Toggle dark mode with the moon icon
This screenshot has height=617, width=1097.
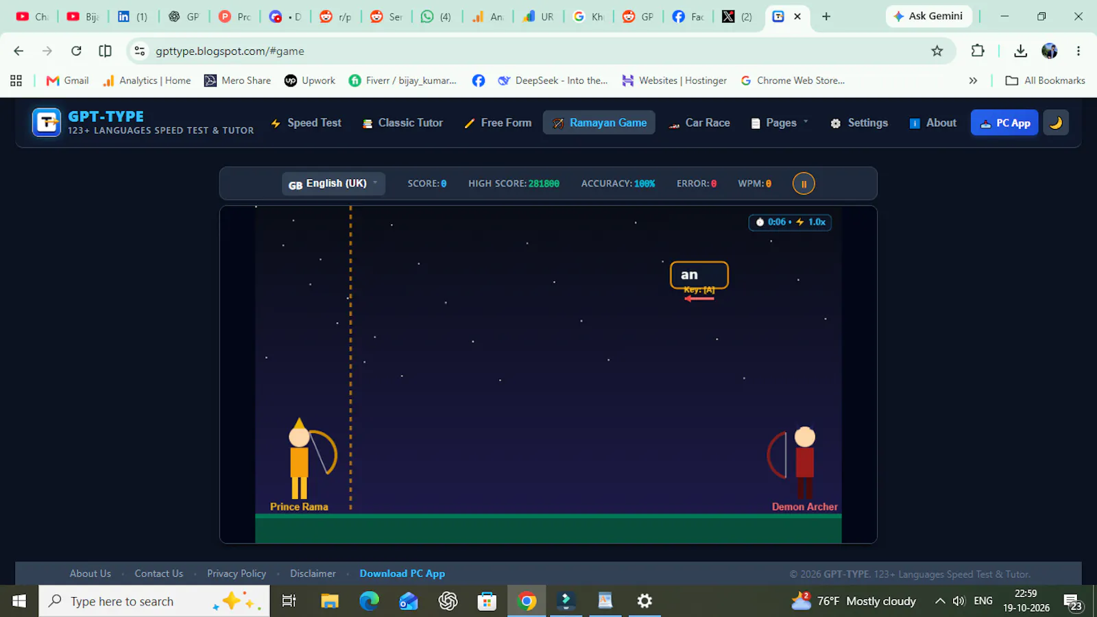[x=1056, y=123]
